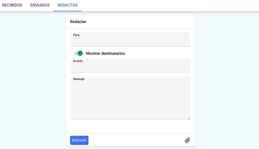Screen dimensions: 259x149
Task: Click the Mostrar destinatarios label text
Action: [105, 53]
